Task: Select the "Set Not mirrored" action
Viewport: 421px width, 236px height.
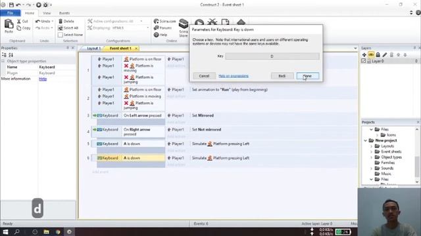Action: 207,130
